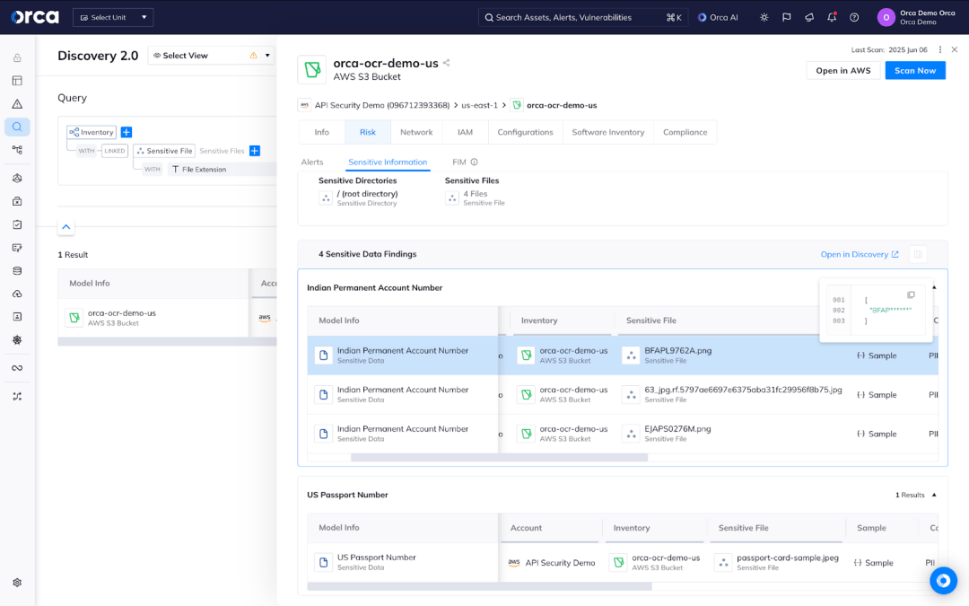
Task: Click the us-east-1 breadcrumb
Action: pos(479,105)
